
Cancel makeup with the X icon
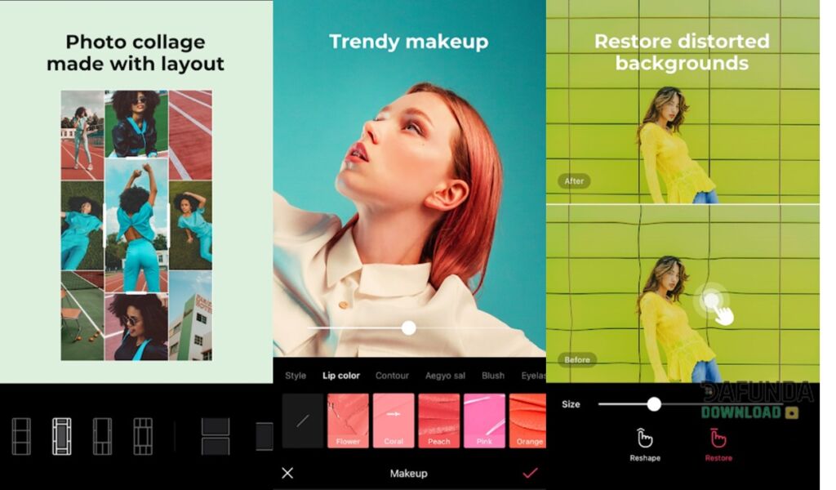point(287,473)
